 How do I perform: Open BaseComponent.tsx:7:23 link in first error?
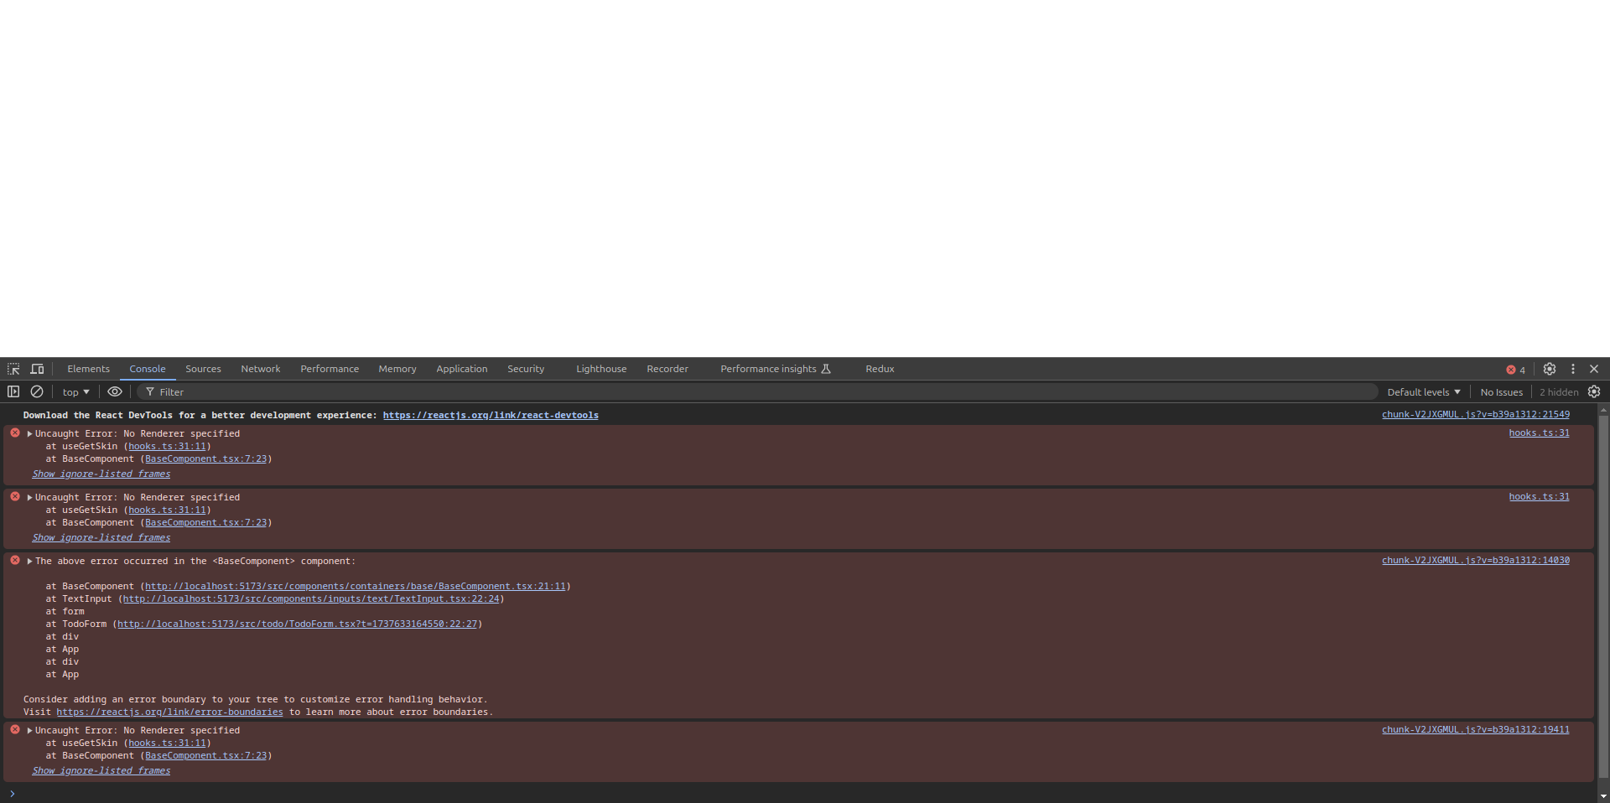pyautogui.click(x=205, y=459)
